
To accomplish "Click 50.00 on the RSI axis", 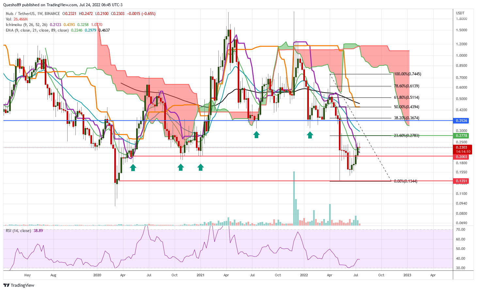I will 461,249.
